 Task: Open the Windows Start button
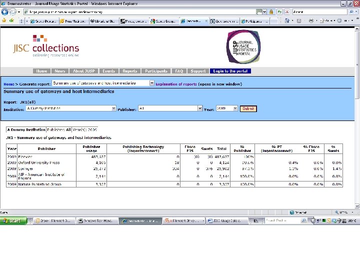13,220
